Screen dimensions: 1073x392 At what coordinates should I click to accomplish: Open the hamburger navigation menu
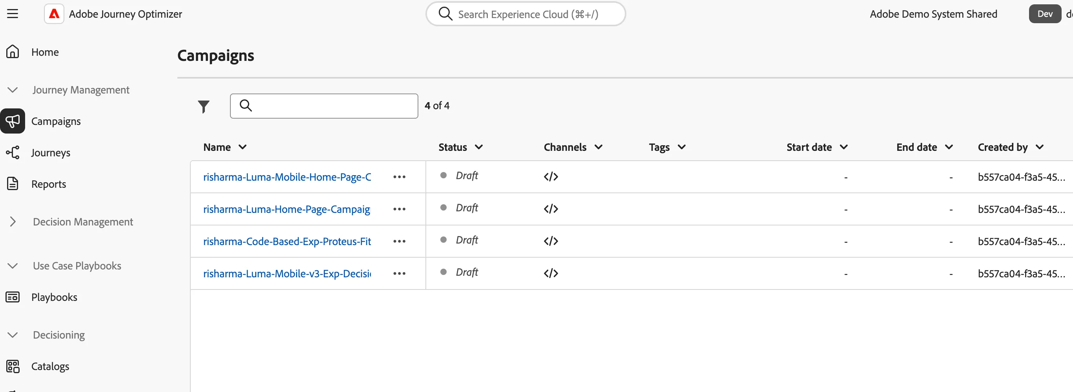13,14
